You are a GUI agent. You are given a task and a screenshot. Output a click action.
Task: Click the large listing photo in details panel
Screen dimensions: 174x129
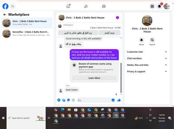tap(147, 20)
